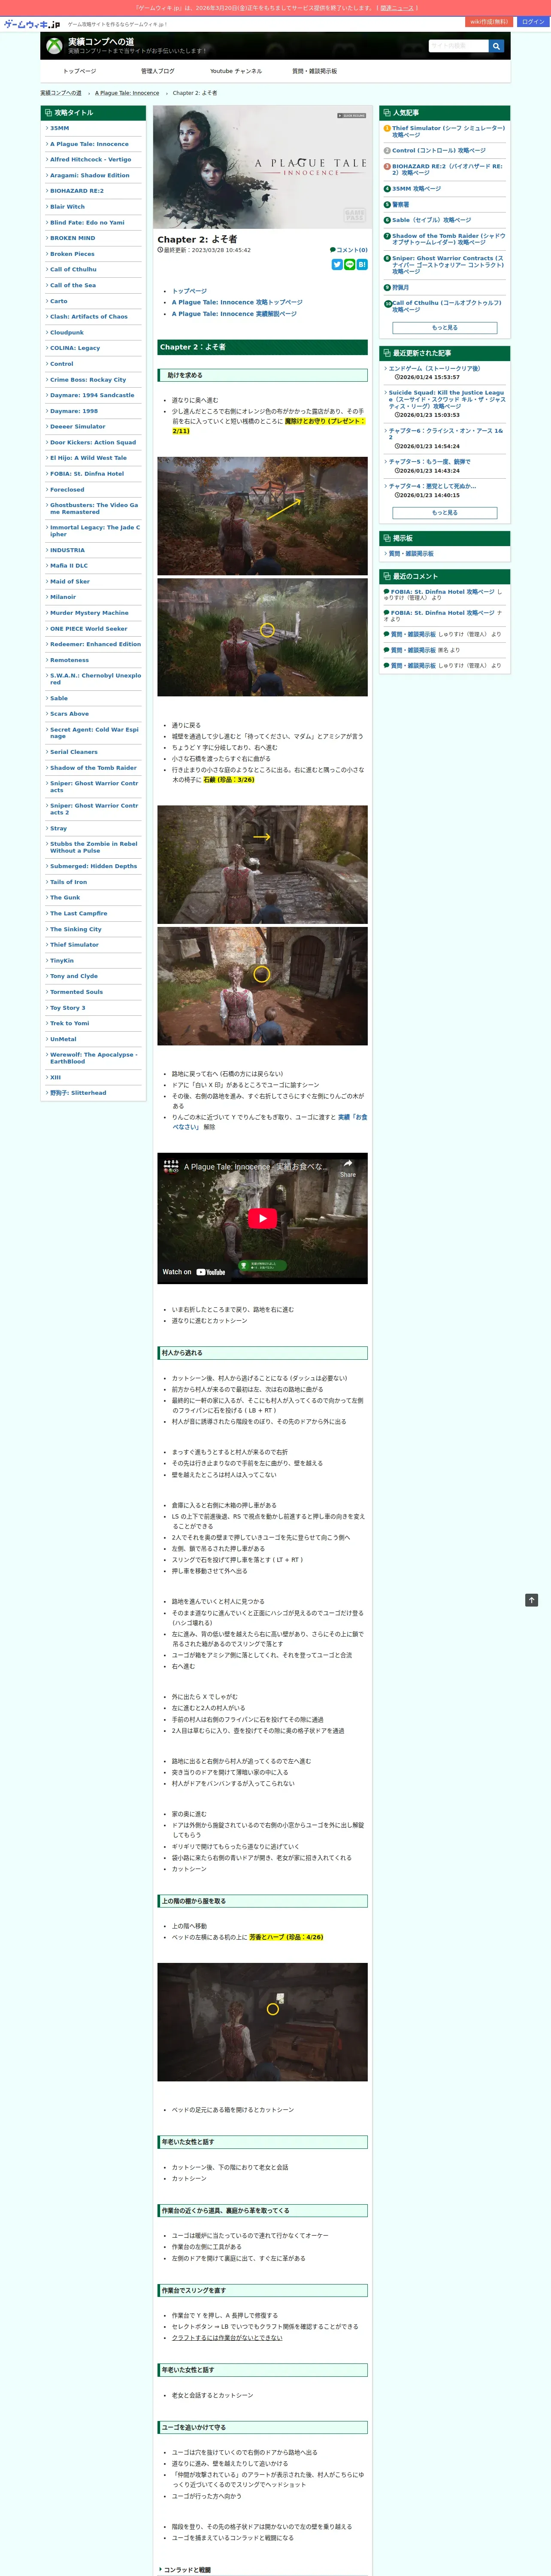
Task: Open the Youtube チャンネル navigation tab
Action: [236, 71]
